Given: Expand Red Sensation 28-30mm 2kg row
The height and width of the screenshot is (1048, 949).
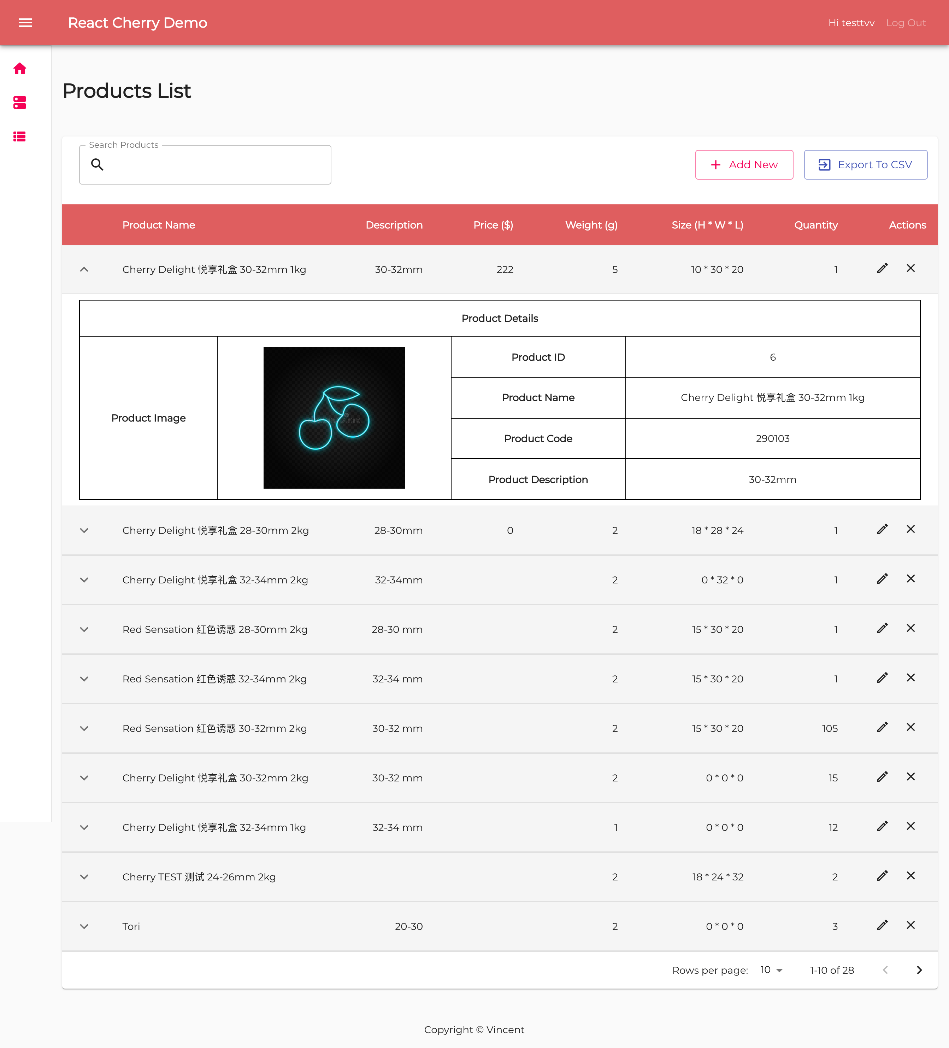Looking at the screenshot, I should coord(84,629).
